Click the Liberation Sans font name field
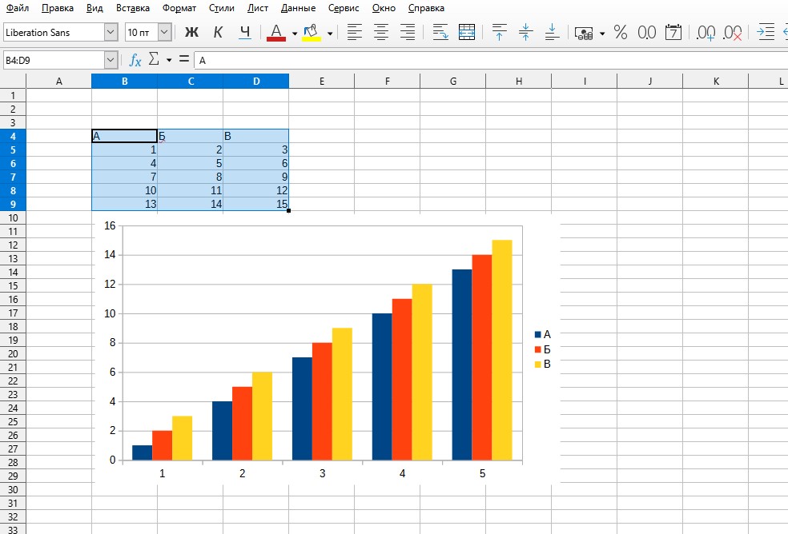Image resolution: width=788 pixels, height=534 pixels. 54,33
